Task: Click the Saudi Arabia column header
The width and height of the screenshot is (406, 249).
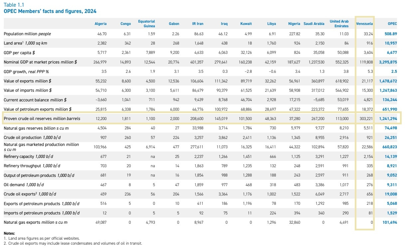Action: pyautogui.click(x=314, y=24)
